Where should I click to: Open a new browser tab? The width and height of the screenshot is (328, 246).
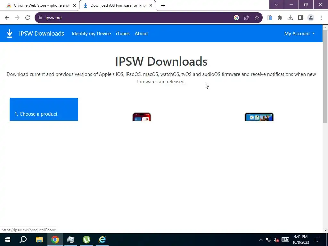point(163,5)
